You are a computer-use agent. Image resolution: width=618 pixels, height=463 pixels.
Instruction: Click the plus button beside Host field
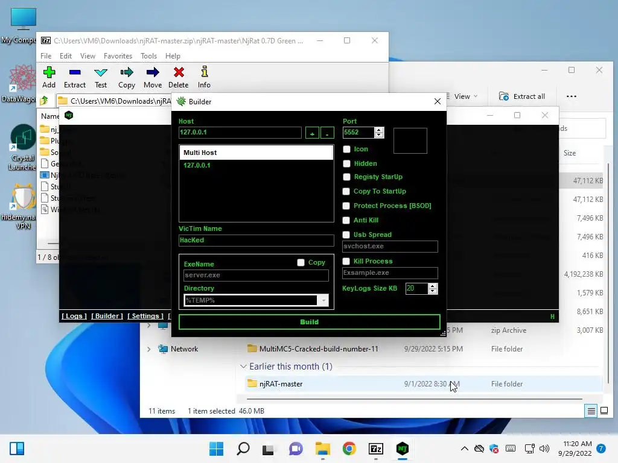(312, 133)
